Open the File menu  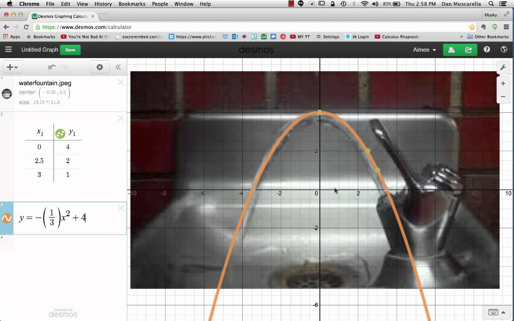pos(50,4)
